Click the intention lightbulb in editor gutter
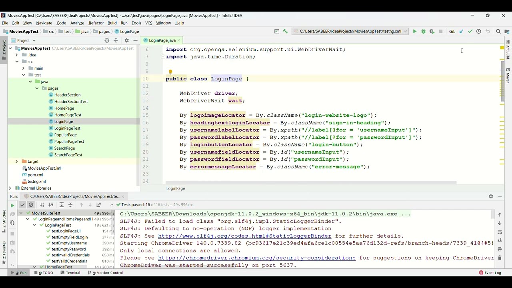The height and width of the screenshot is (288, 512). pyautogui.click(x=170, y=72)
